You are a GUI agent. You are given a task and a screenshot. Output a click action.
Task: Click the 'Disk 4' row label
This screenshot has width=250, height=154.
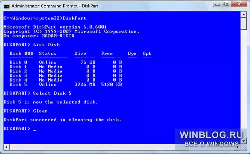click(x=18, y=80)
